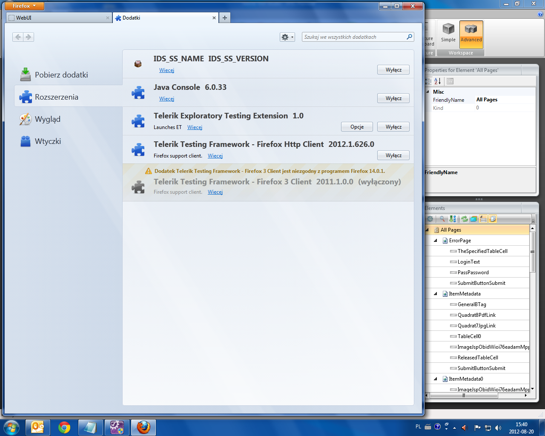Select the IDS_SS_NAME extension icon
This screenshot has width=545, height=436.
point(138,64)
